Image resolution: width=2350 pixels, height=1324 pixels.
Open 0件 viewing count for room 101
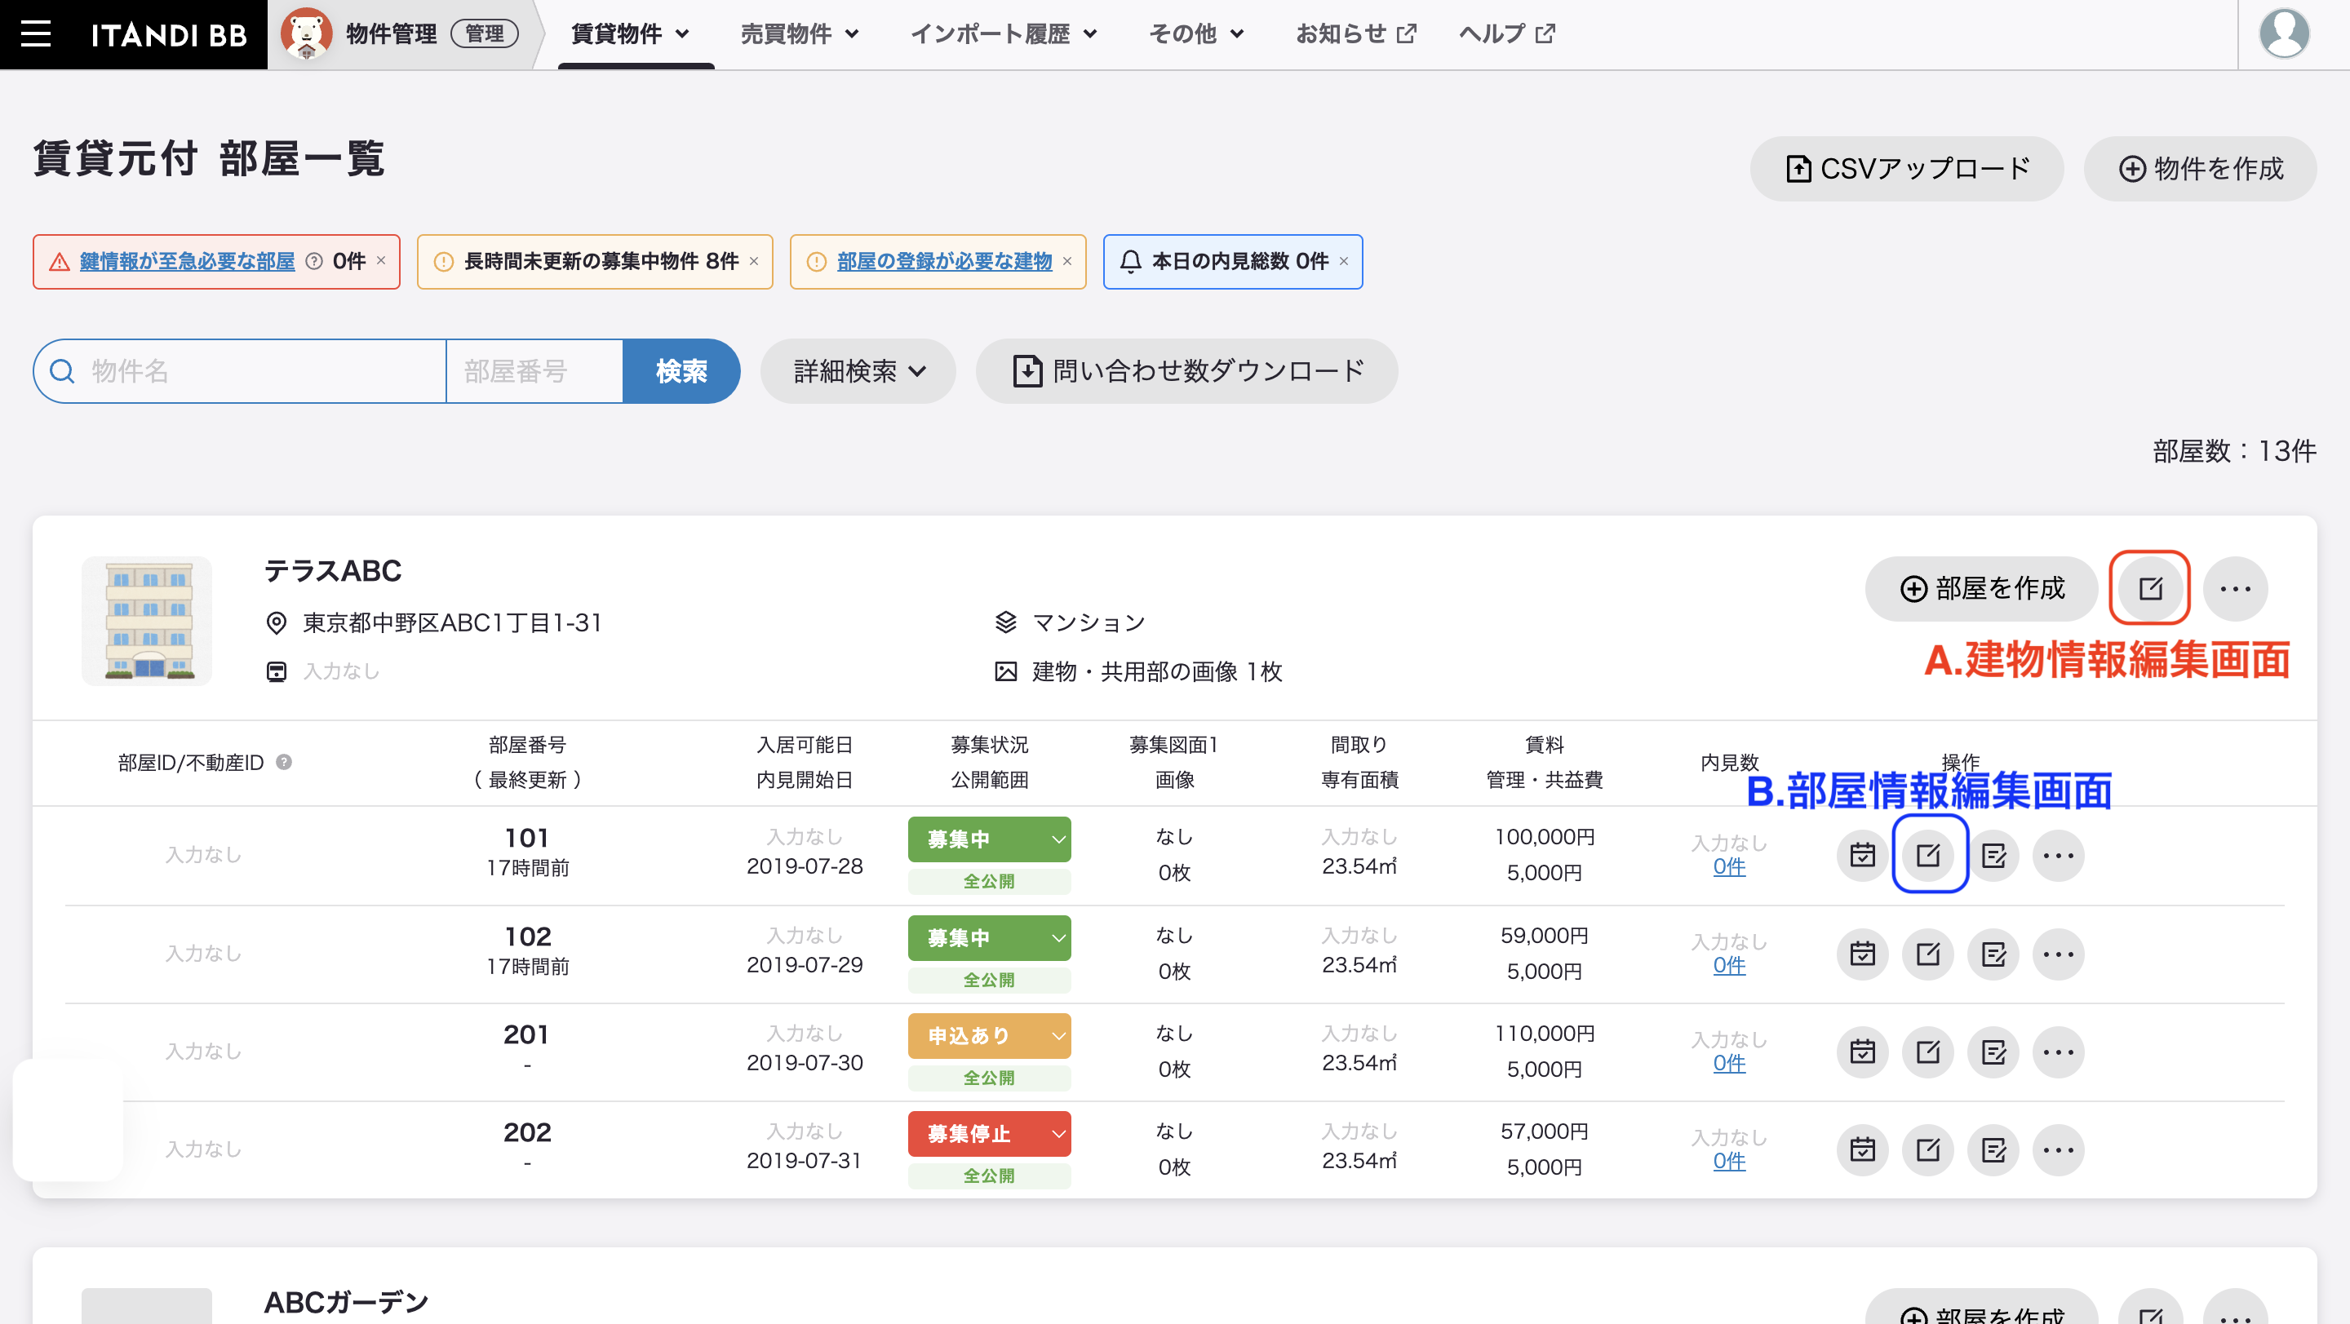point(1729,866)
